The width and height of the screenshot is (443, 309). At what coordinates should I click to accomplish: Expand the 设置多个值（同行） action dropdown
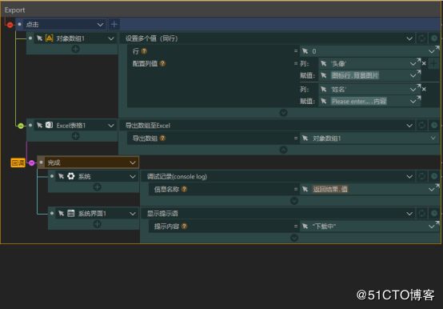(x=409, y=38)
